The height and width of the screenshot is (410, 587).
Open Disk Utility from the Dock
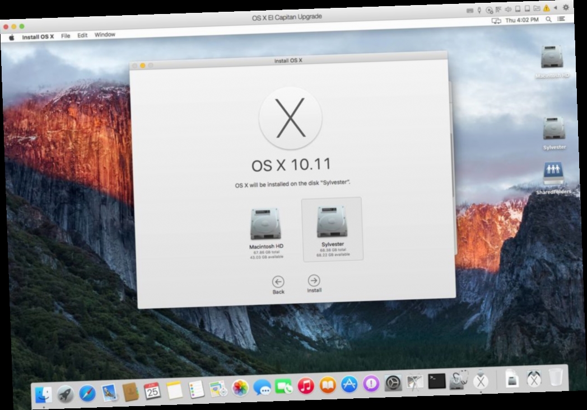click(x=459, y=380)
